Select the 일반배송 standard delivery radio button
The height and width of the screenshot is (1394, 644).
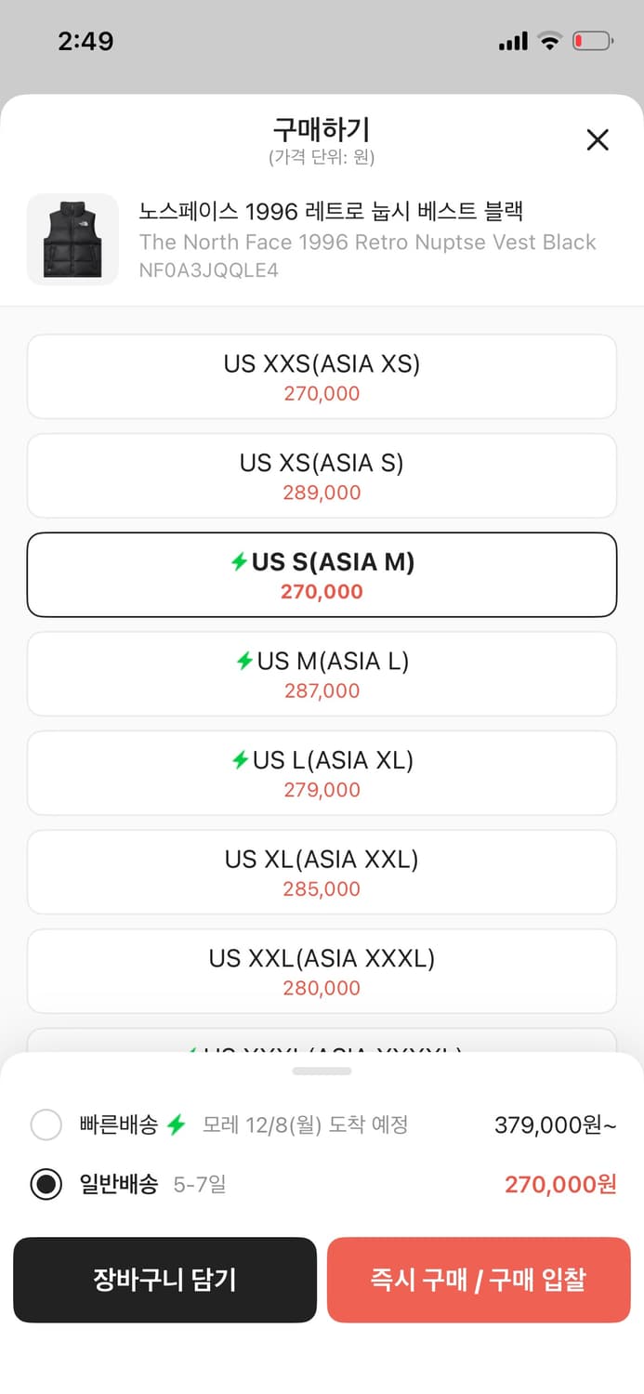tap(46, 1184)
